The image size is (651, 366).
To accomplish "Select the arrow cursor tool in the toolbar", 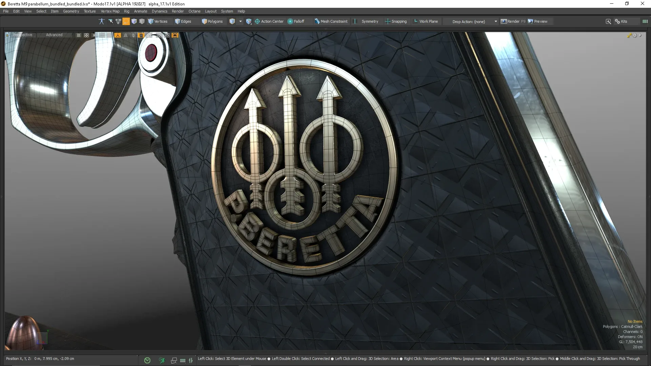I will (111, 21).
